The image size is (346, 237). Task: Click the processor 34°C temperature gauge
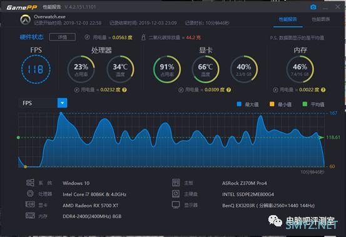pos(120,69)
